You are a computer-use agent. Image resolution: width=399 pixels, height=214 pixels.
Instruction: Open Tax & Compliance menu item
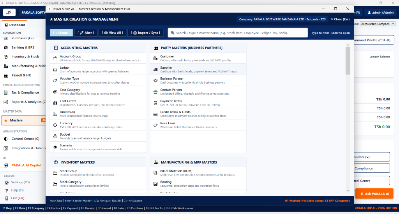pyautogui.click(x=25, y=92)
